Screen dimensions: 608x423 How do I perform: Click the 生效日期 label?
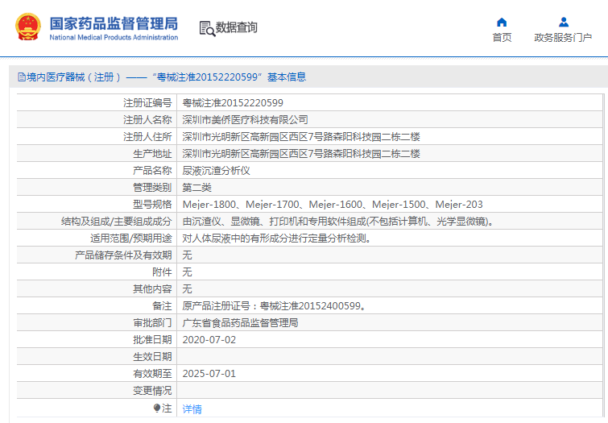pyautogui.click(x=152, y=357)
